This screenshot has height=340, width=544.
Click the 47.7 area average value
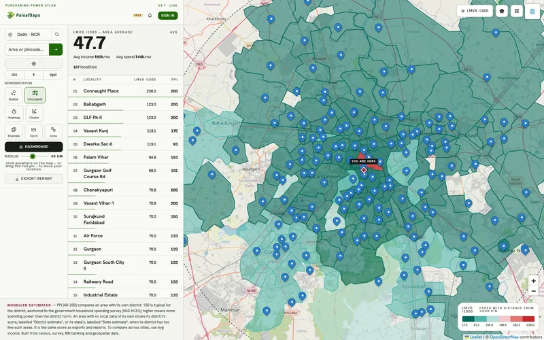click(x=90, y=44)
